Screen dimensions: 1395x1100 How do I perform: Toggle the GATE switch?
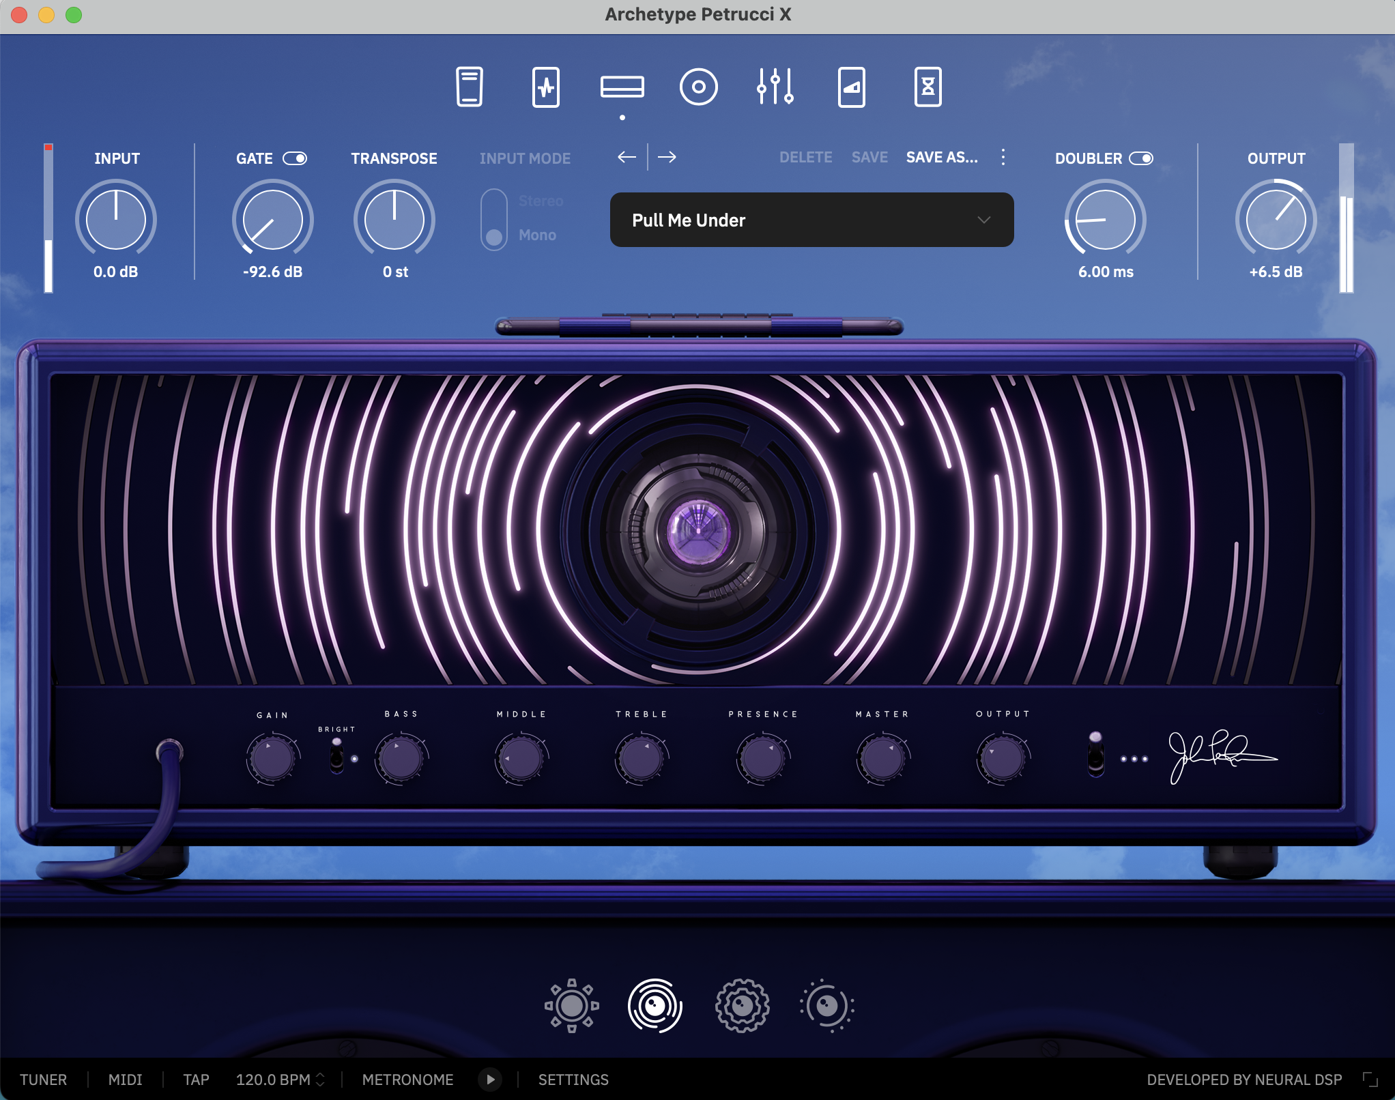(x=296, y=158)
